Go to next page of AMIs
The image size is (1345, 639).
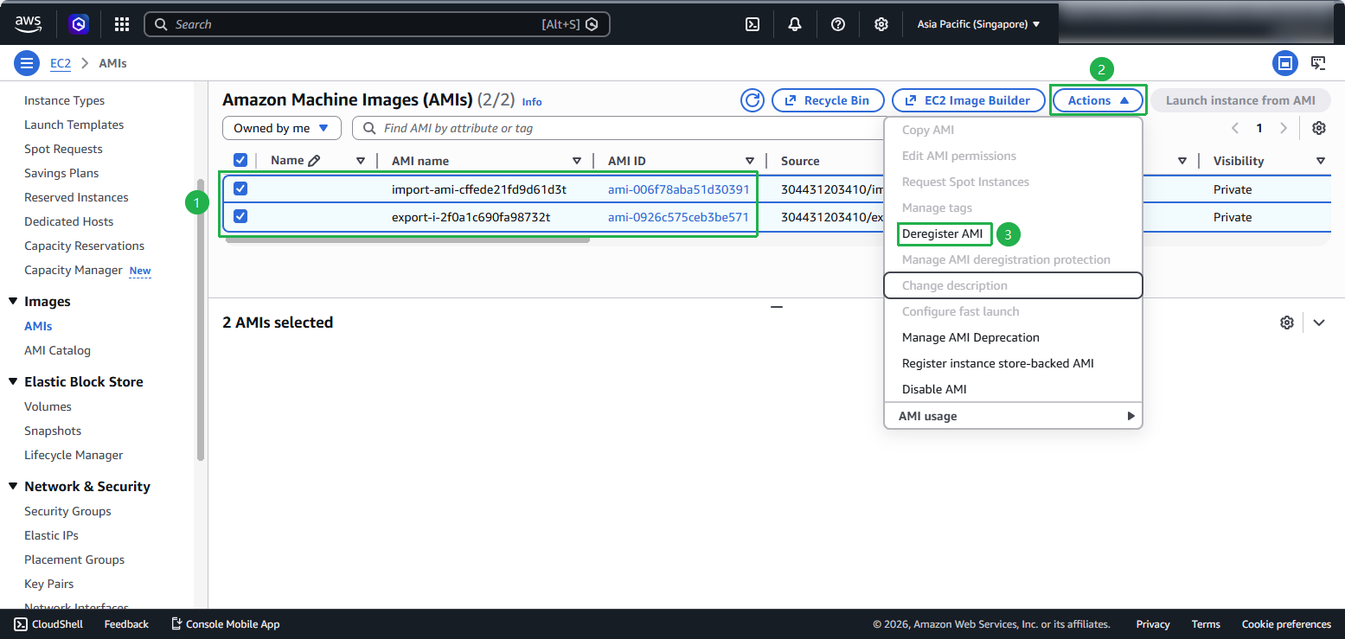(1284, 128)
